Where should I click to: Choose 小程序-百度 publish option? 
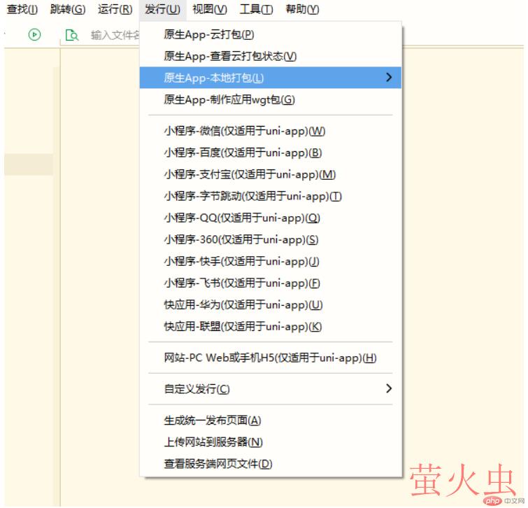(x=271, y=153)
